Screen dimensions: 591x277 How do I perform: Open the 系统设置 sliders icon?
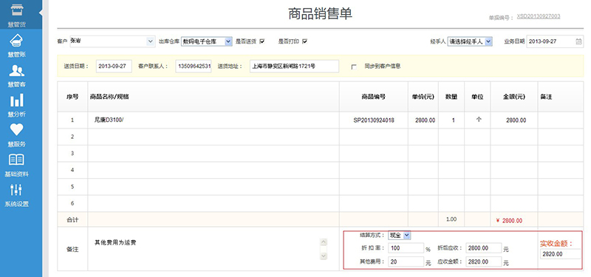pos(16,190)
